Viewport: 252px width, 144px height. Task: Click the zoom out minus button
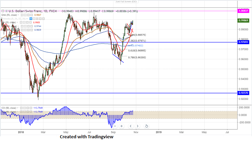pyautogui.click(x=115, y=126)
